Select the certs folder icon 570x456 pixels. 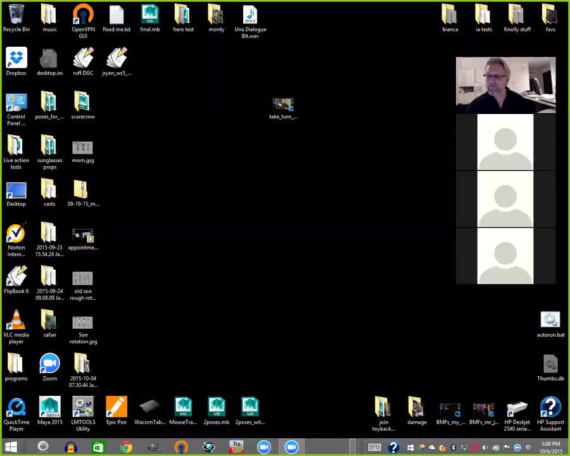point(49,193)
